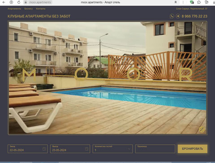Open the calendar icon in check-out field

[86, 149]
